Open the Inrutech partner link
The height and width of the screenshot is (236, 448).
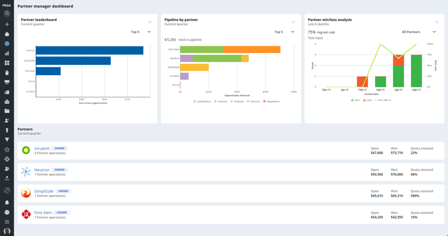[x=42, y=148]
